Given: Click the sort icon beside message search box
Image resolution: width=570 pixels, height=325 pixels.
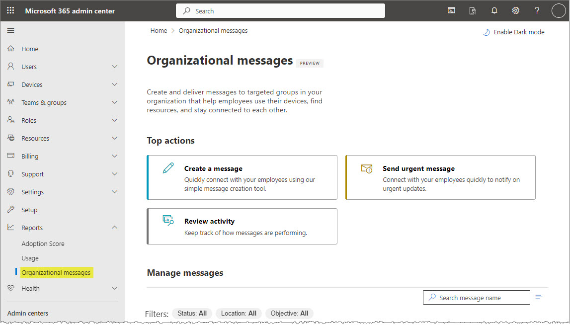Looking at the screenshot, I should click(539, 297).
